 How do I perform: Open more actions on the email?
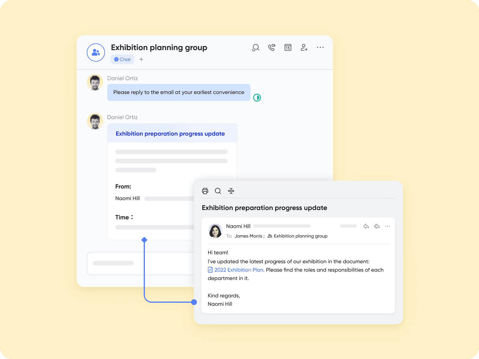387,226
